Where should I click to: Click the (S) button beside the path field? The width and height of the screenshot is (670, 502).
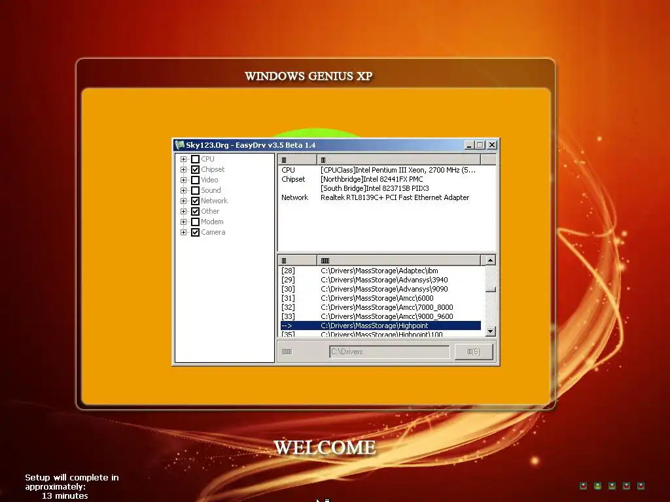[474, 352]
